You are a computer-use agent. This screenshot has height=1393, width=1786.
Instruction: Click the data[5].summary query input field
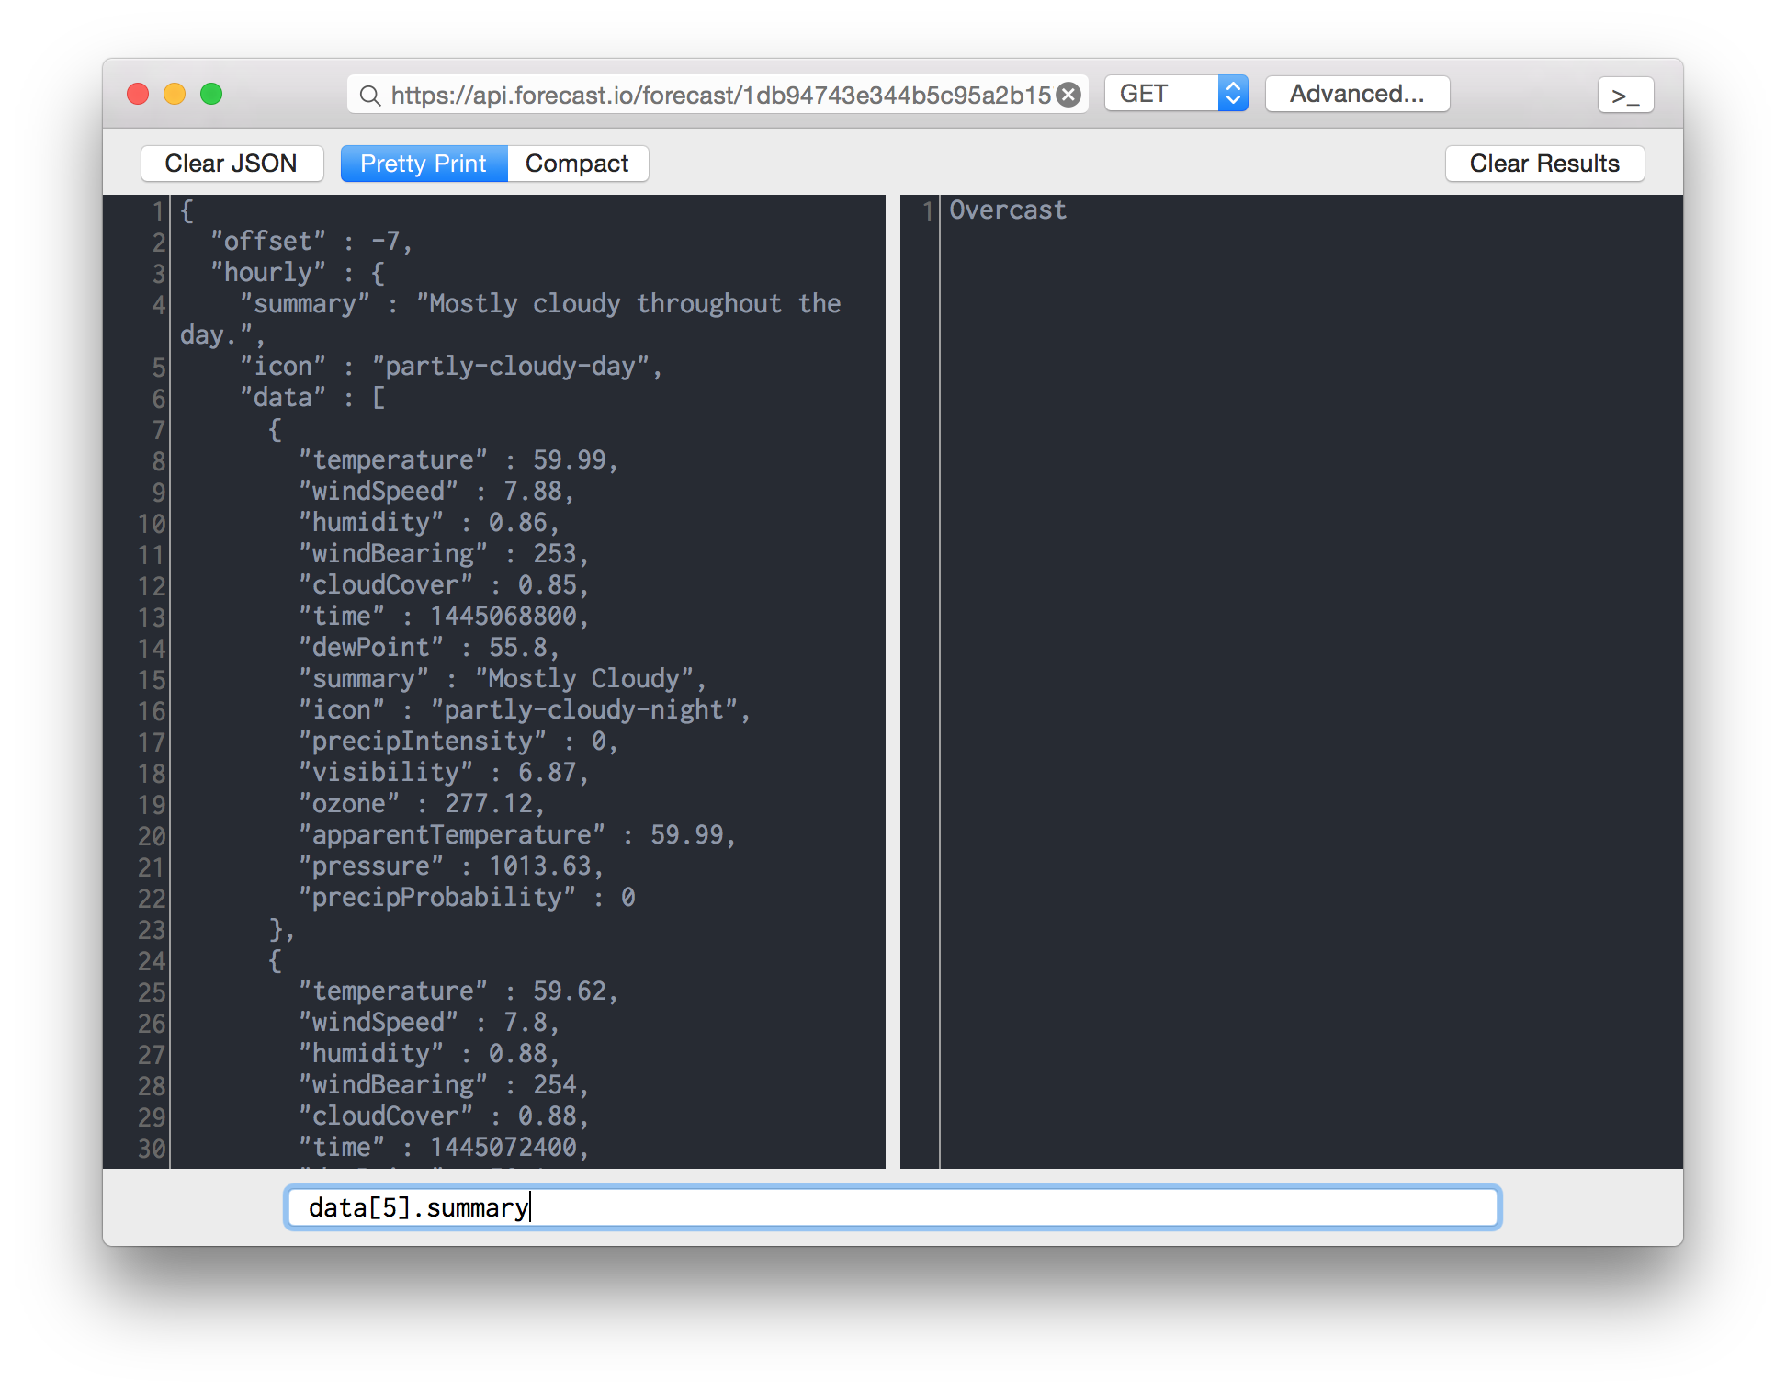[891, 1207]
